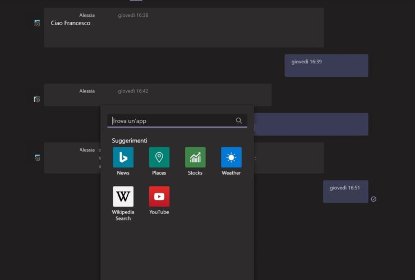The image size is (415, 280).
Task: Click Alessia's avatar on the third message
Action: (x=37, y=158)
